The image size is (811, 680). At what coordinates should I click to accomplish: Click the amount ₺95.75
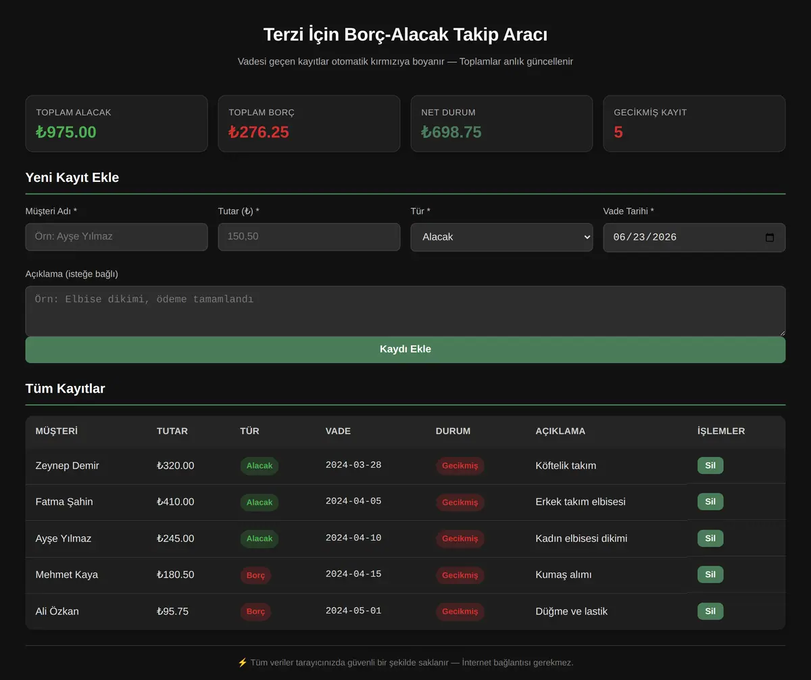[173, 612]
